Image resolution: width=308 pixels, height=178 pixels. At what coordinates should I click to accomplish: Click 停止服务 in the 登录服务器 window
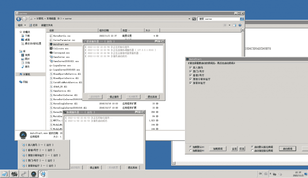pyautogui.click(x=114, y=97)
